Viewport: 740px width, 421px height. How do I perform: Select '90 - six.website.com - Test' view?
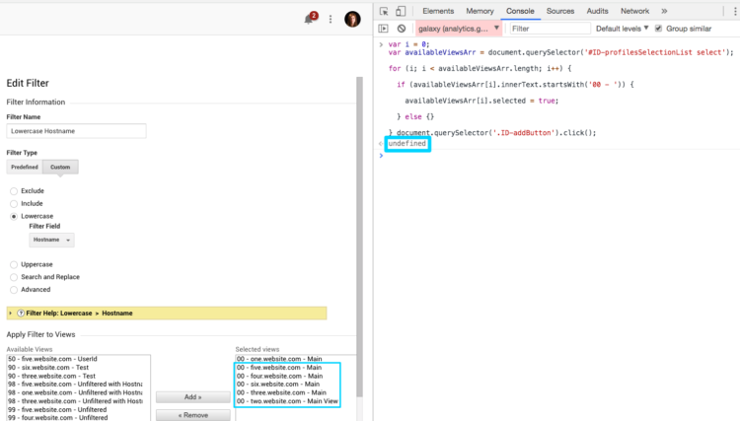(78, 367)
